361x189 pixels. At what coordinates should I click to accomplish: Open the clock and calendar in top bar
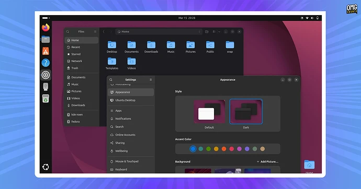(187, 18)
